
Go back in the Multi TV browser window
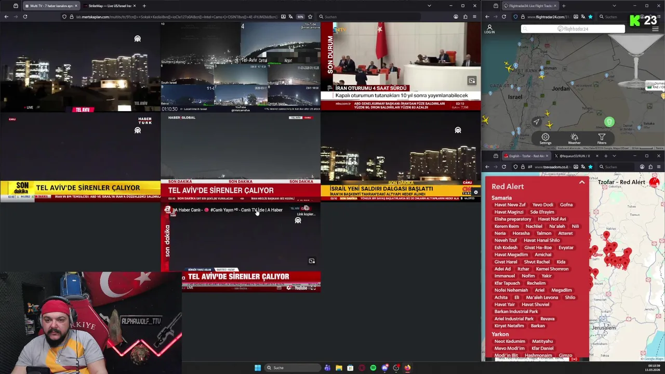pos(6,17)
